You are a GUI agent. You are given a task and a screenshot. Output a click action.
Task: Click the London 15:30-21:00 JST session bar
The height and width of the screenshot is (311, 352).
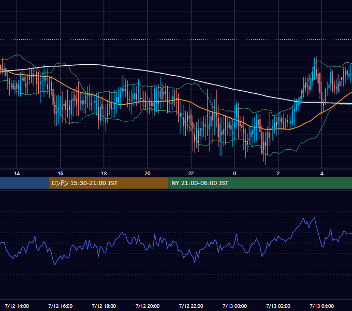(x=108, y=183)
